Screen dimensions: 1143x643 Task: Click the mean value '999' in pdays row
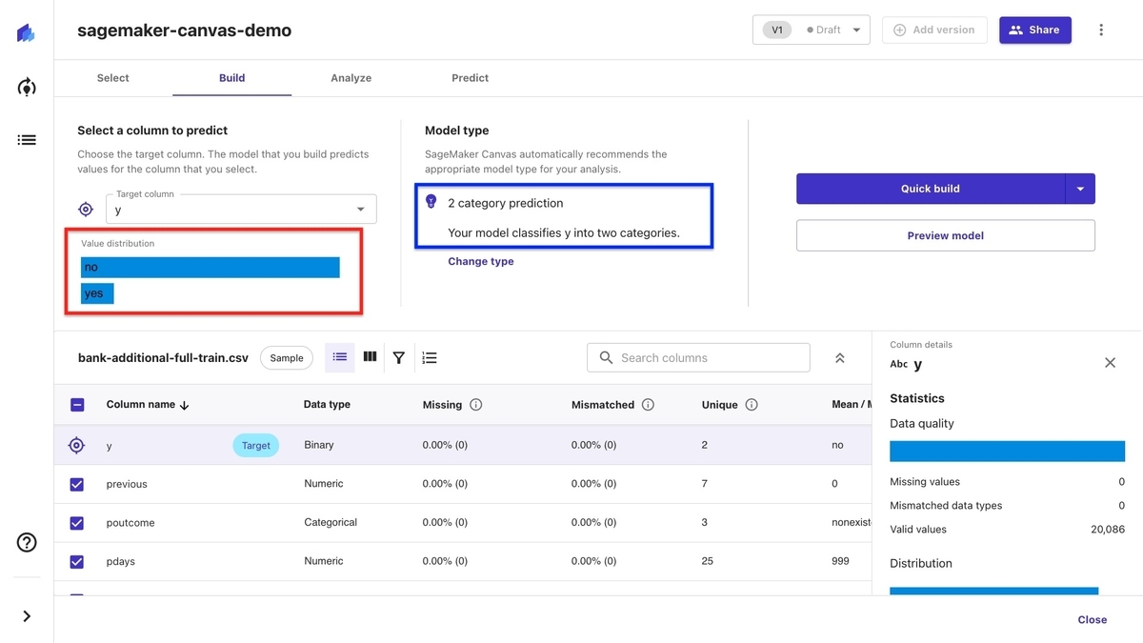tap(840, 561)
